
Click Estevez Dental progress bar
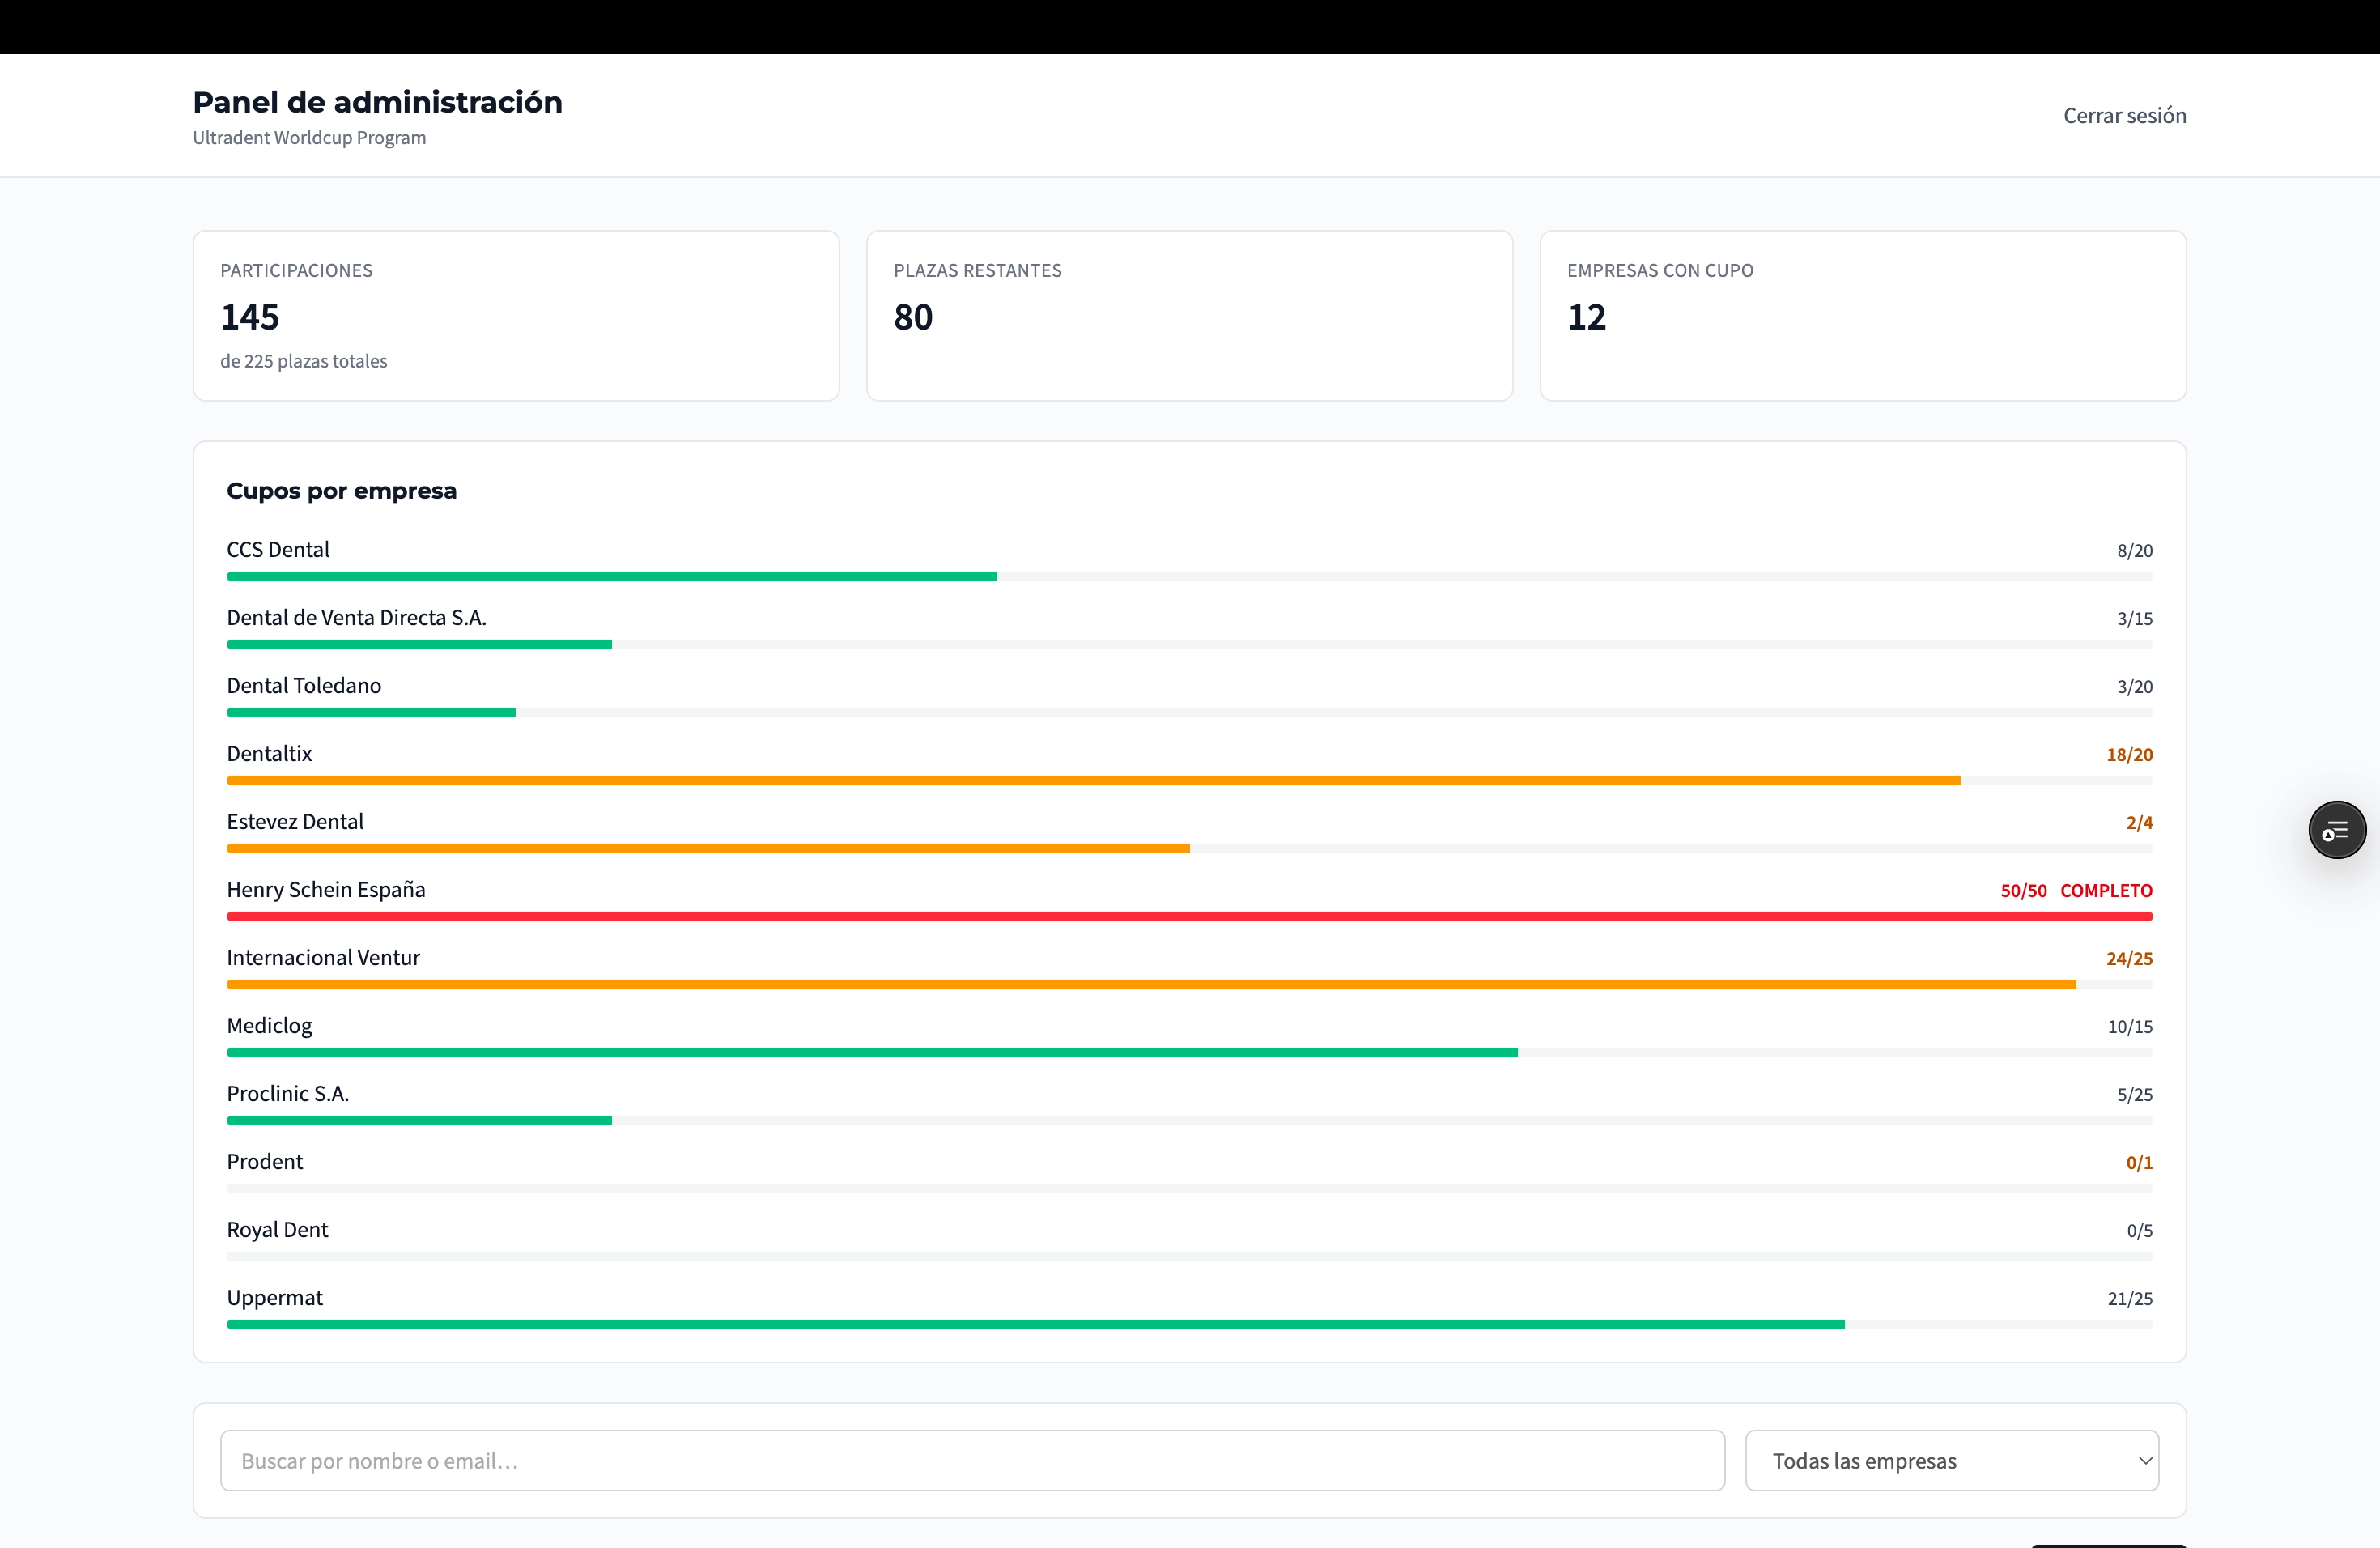pos(1189,849)
